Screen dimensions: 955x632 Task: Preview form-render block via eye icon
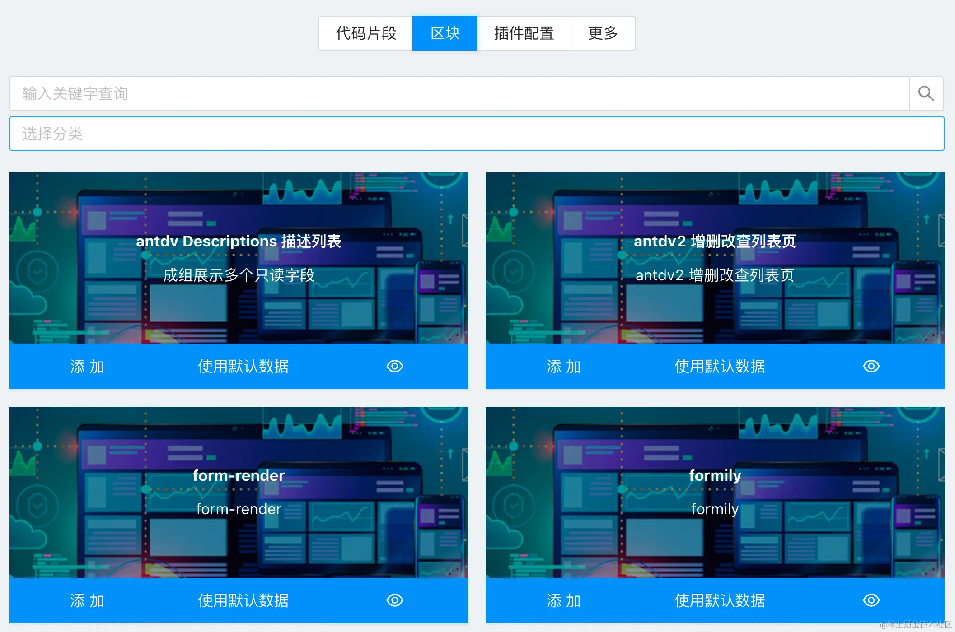(x=394, y=600)
